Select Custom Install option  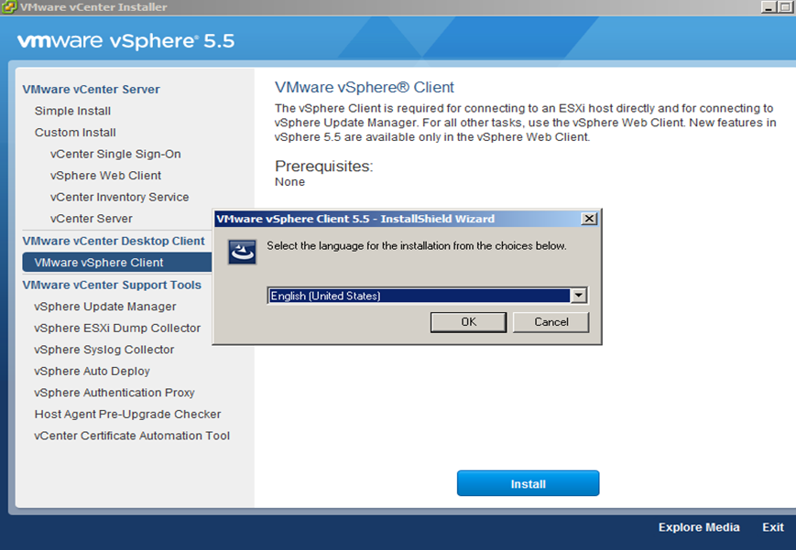point(75,133)
